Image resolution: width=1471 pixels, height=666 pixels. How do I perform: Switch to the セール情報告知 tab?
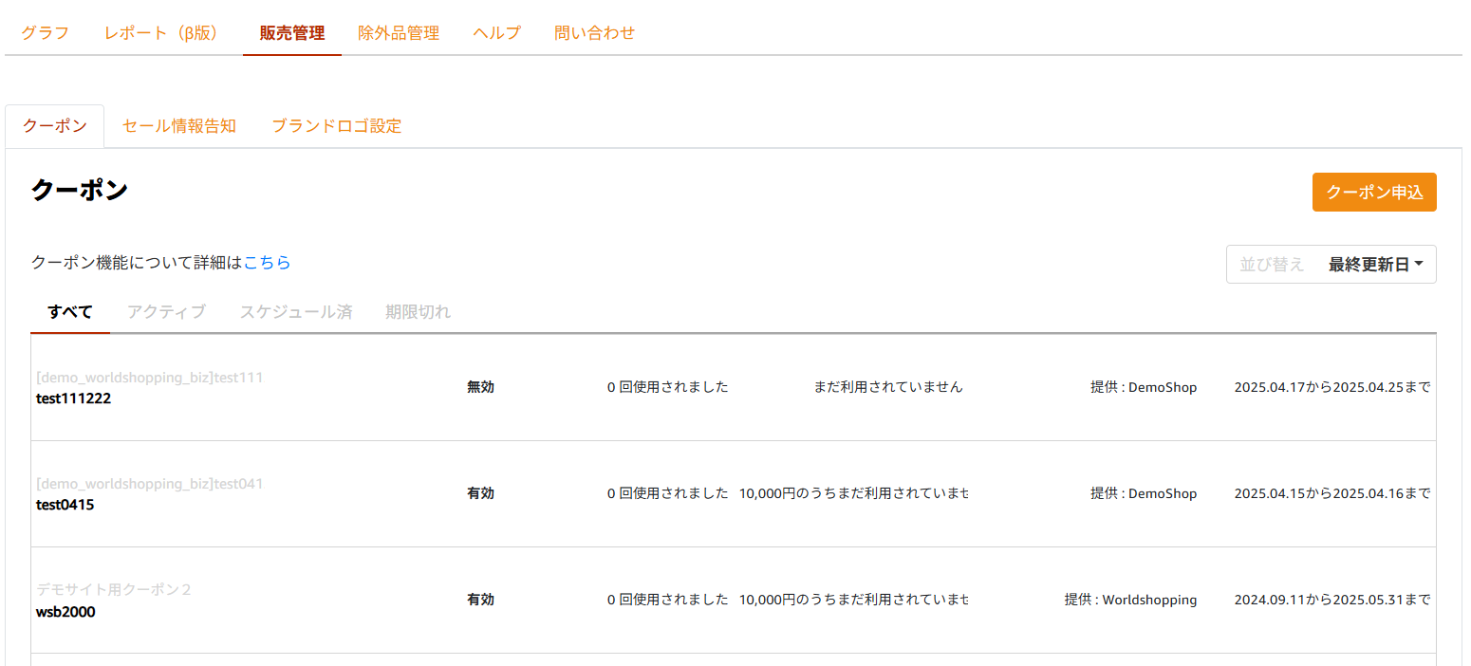coord(179,126)
